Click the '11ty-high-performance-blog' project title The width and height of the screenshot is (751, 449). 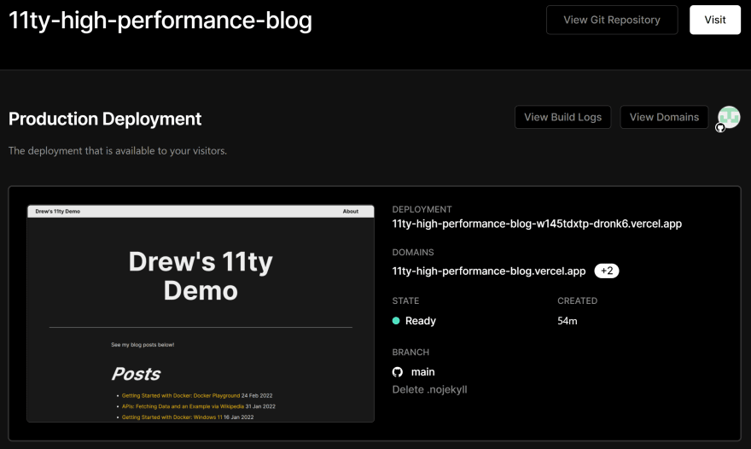(x=160, y=20)
